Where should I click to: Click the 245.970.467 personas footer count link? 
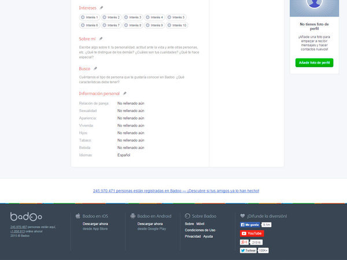click(19, 227)
